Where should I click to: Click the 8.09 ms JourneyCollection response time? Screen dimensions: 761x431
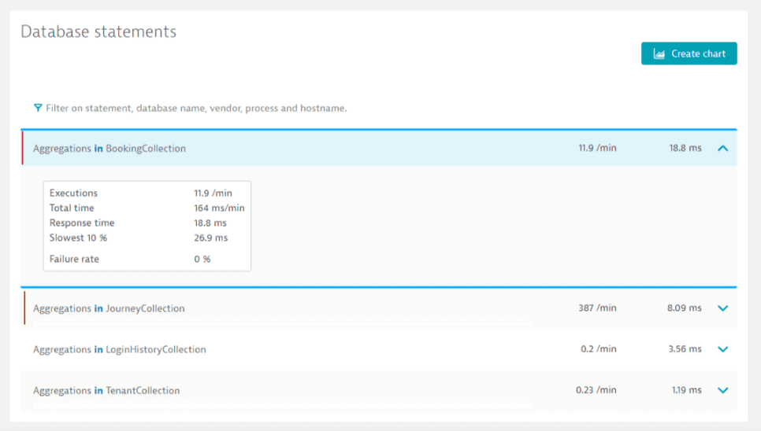click(684, 308)
